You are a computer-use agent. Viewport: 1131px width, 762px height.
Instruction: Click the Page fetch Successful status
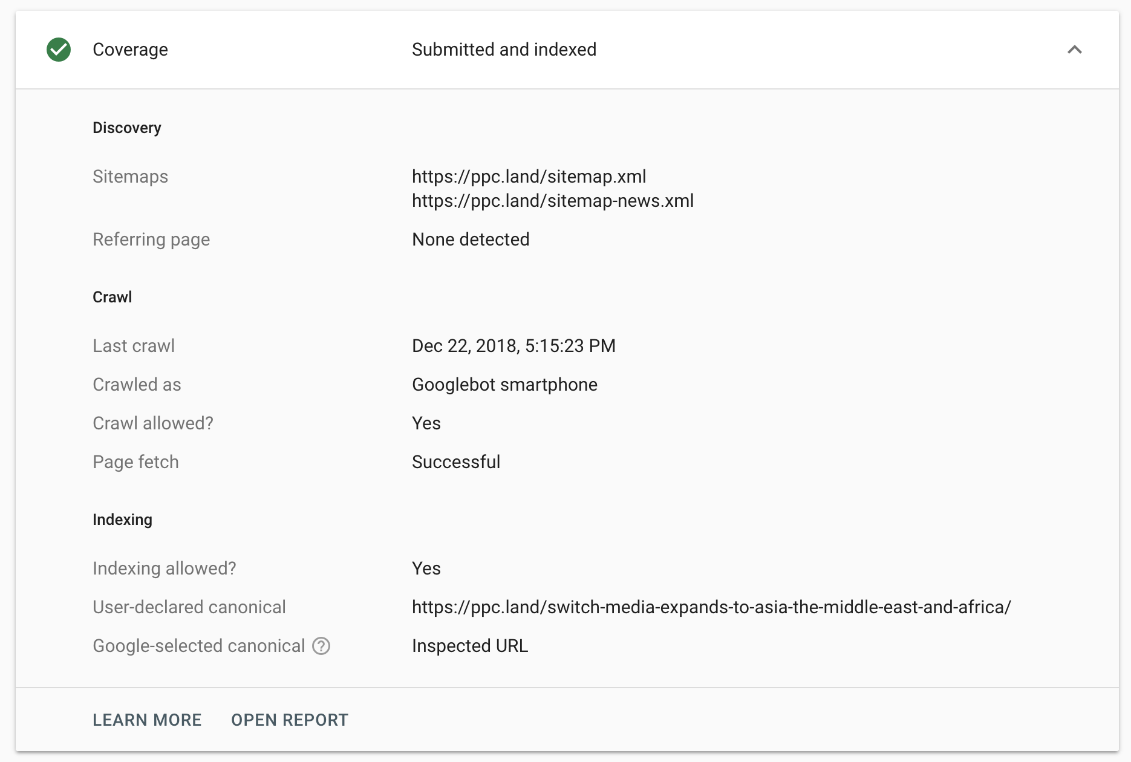pos(456,461)
